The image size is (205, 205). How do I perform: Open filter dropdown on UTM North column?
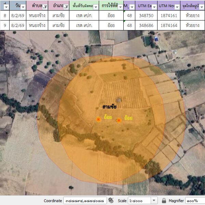click(177, 7)
